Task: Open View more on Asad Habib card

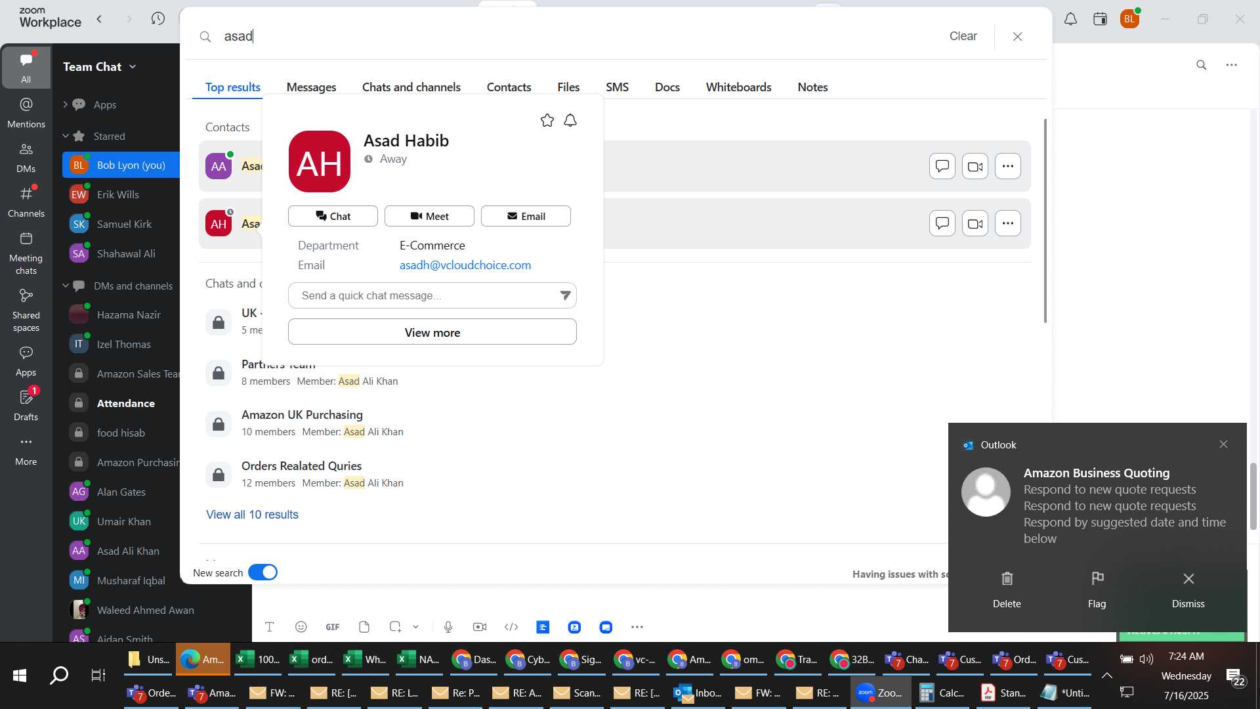Action: click(432, 332)
